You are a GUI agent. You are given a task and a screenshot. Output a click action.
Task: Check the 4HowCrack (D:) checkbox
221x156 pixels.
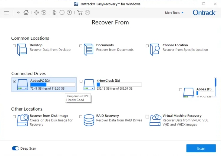[81, 81]
